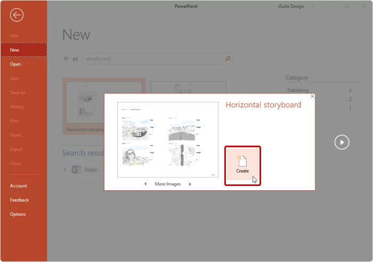Click the storyboard preview image in dialog
The width and height of the screenshot is (373, 262).
click(168, 140)
